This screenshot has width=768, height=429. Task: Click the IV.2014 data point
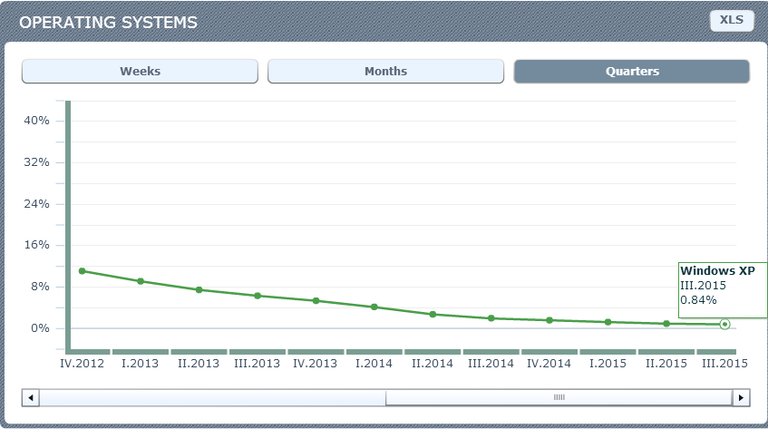pyautogui.click(x=549, y=320)
